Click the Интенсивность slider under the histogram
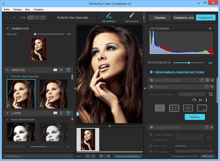Viewport: 220px width, 161px height. [188, 63]
